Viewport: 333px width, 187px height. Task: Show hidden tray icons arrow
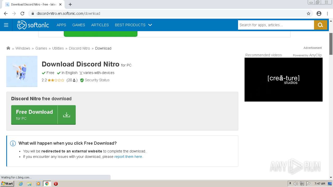click(x=290, y=184)
